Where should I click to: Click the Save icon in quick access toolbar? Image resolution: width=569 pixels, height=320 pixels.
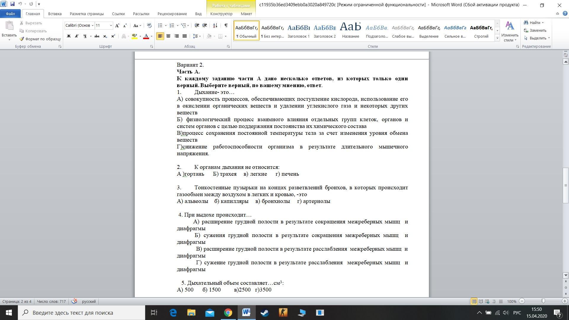coord(12,4)
